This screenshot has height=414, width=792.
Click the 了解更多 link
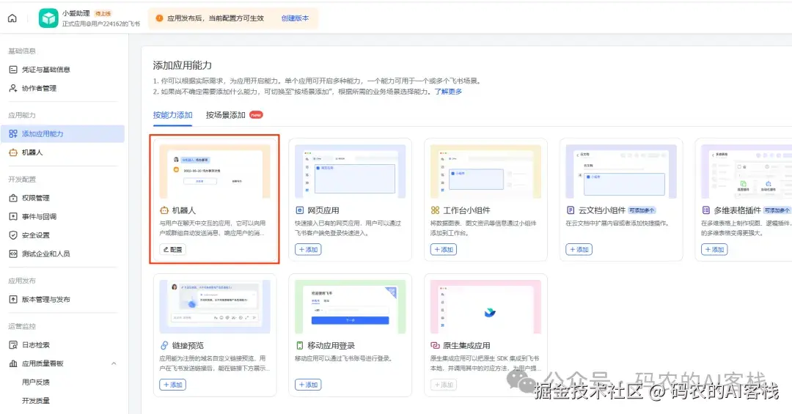point(448,92)
